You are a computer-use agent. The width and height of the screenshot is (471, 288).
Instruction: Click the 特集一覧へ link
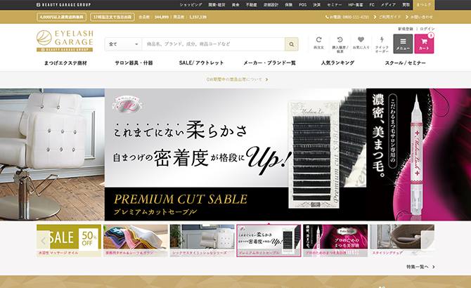pyautogui.click(x=420, y=267)
